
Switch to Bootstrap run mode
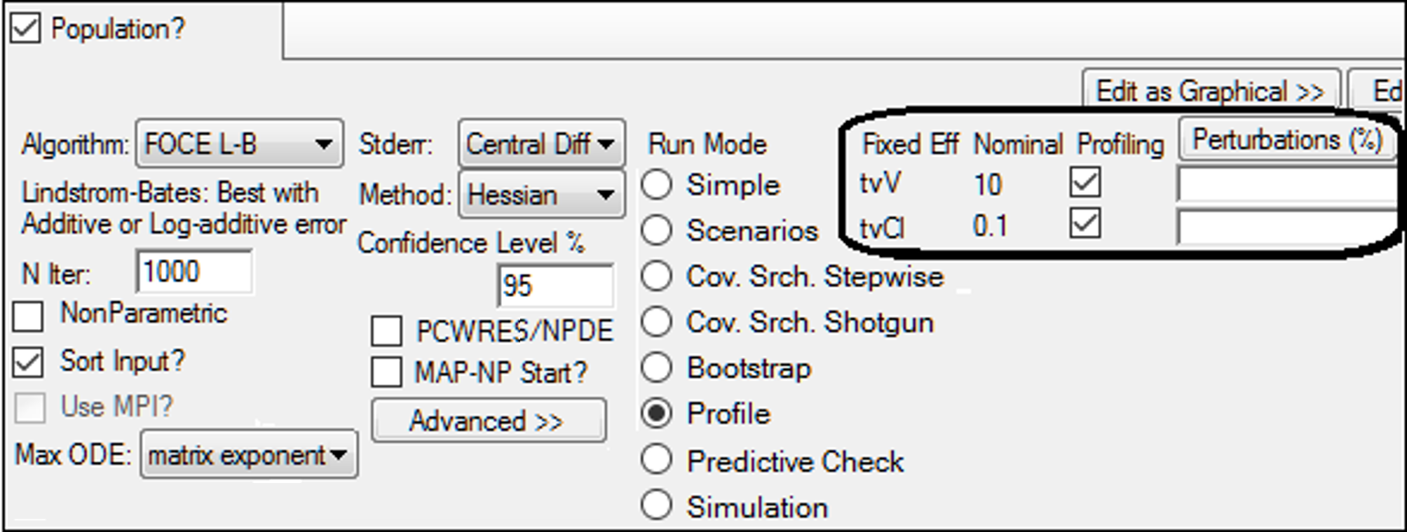pyautogui.click(x=657, y=367)
